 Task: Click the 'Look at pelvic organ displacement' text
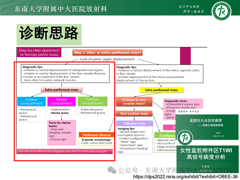coord(107,59)
